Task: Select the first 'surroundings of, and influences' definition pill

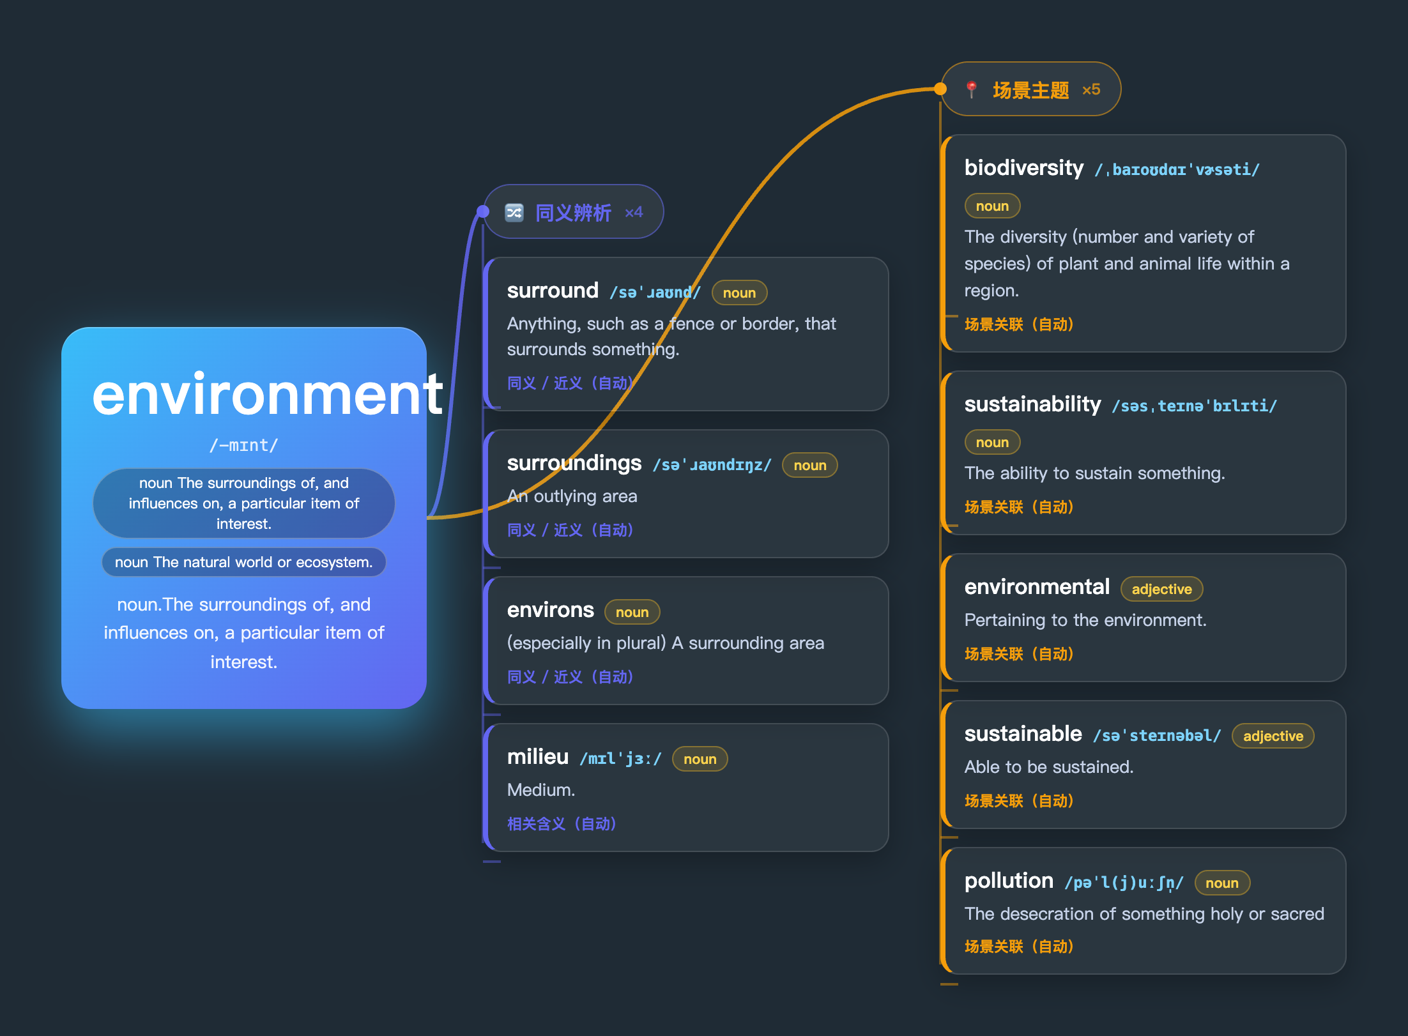Action: coord(244,503)
